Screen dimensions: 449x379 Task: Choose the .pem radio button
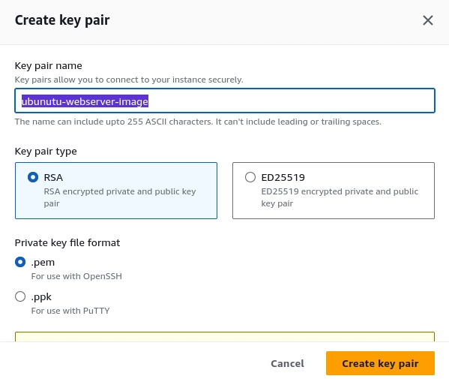tap(20, 262)
